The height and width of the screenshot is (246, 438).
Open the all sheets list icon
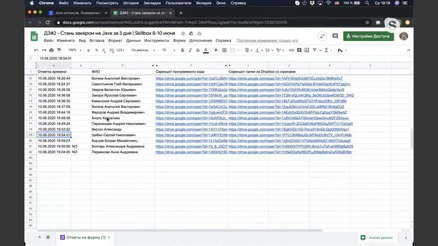(x=48, y=237)
